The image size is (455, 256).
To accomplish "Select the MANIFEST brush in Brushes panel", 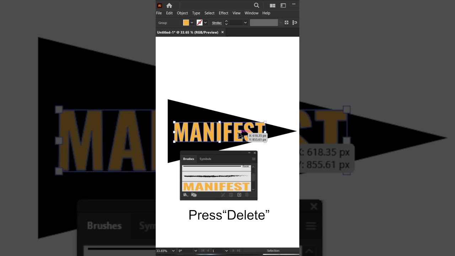I will pos(216,186).
